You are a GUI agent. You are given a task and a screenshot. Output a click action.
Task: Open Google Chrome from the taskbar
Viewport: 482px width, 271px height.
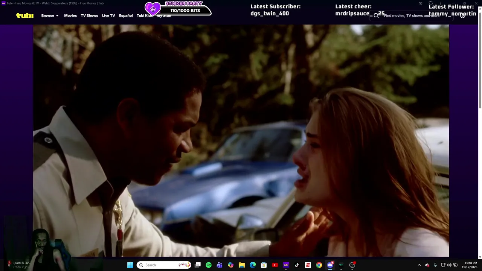[319, 265]
